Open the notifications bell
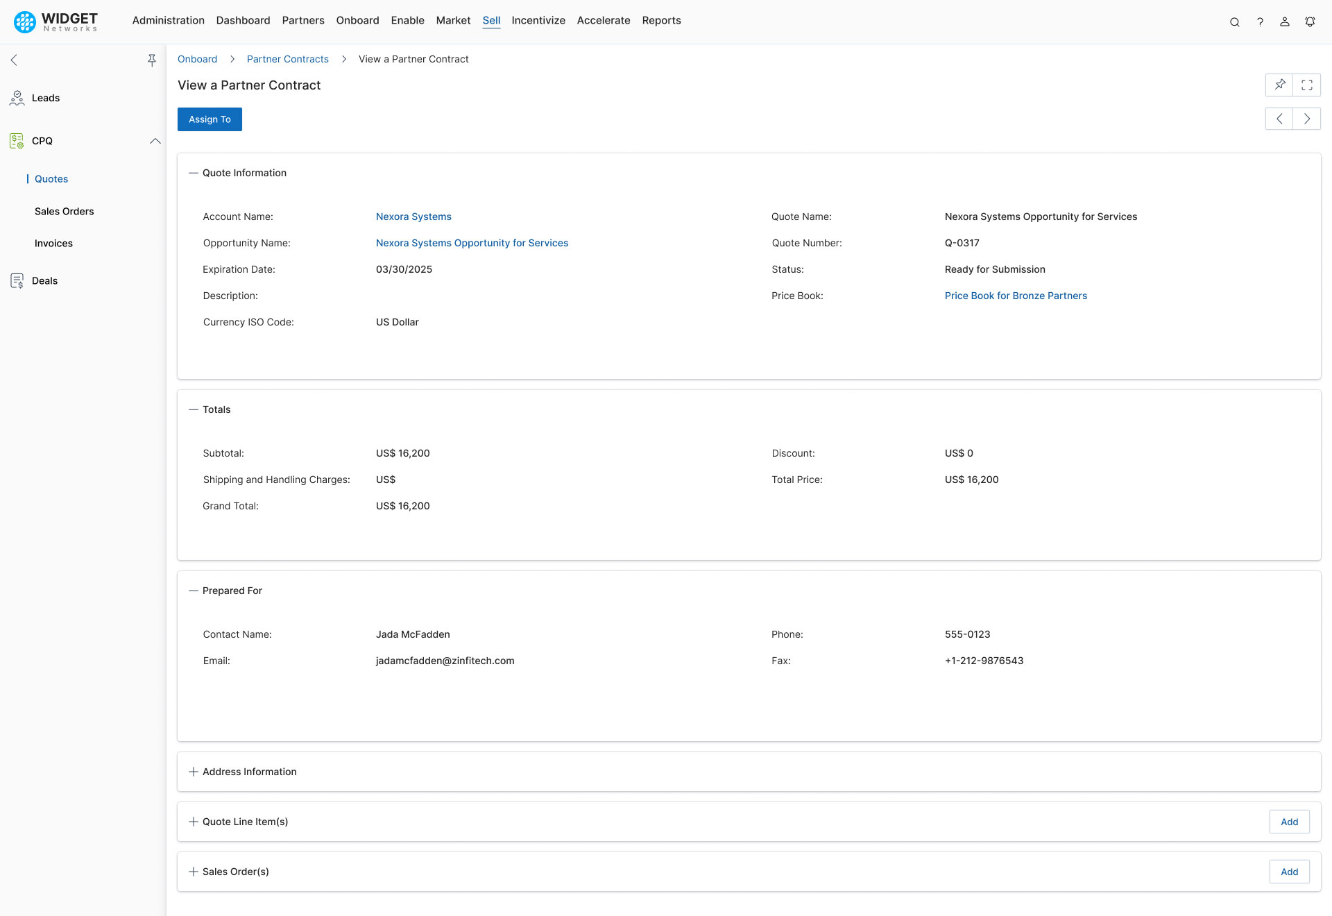 coord(1310,22)
